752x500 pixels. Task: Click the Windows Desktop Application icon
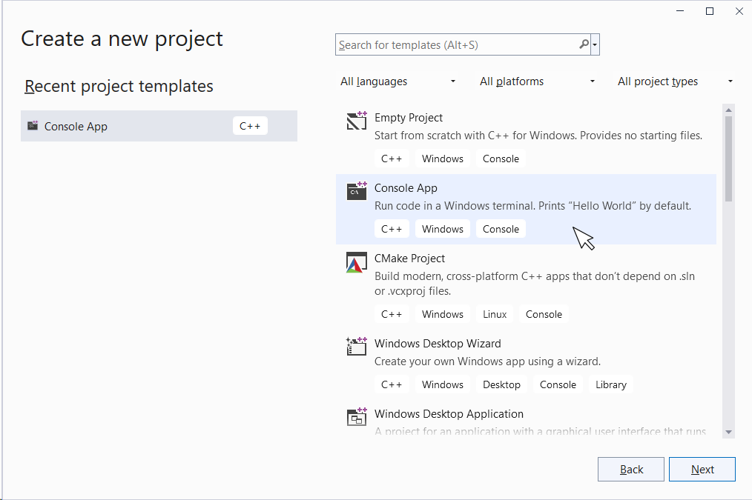click(x=357, y=416)
